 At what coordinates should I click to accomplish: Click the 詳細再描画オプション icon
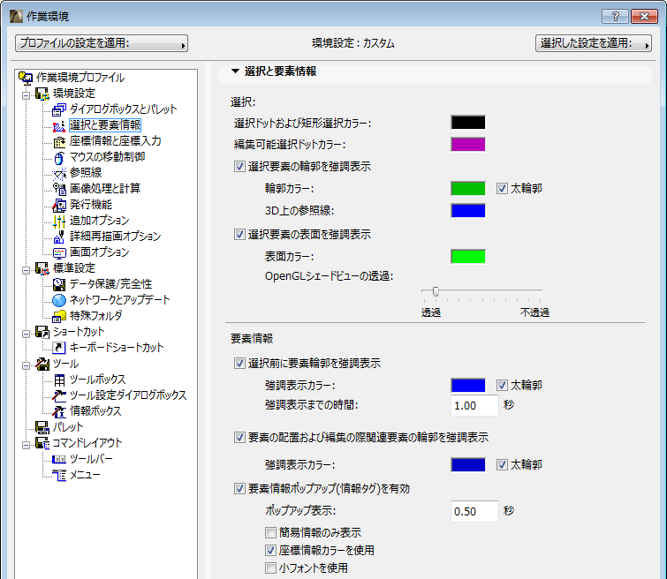coord(58,237)
